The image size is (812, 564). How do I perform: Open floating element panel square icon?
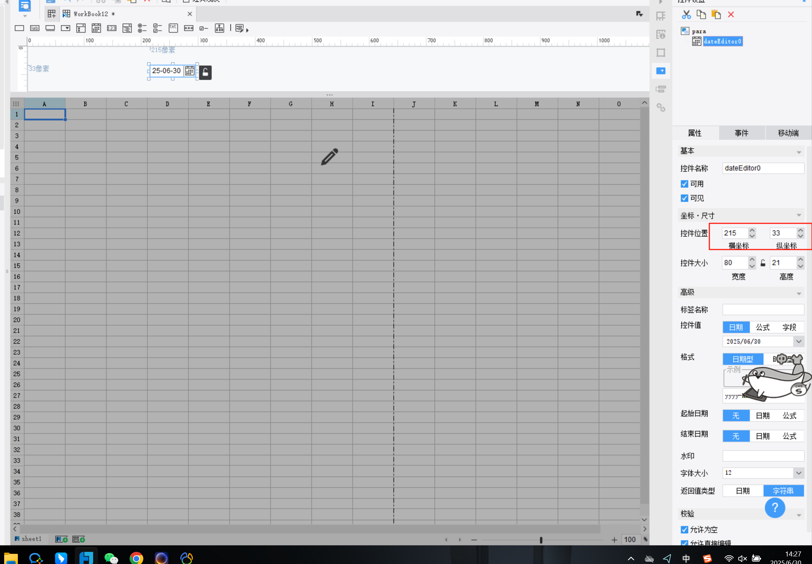point(661,52)
